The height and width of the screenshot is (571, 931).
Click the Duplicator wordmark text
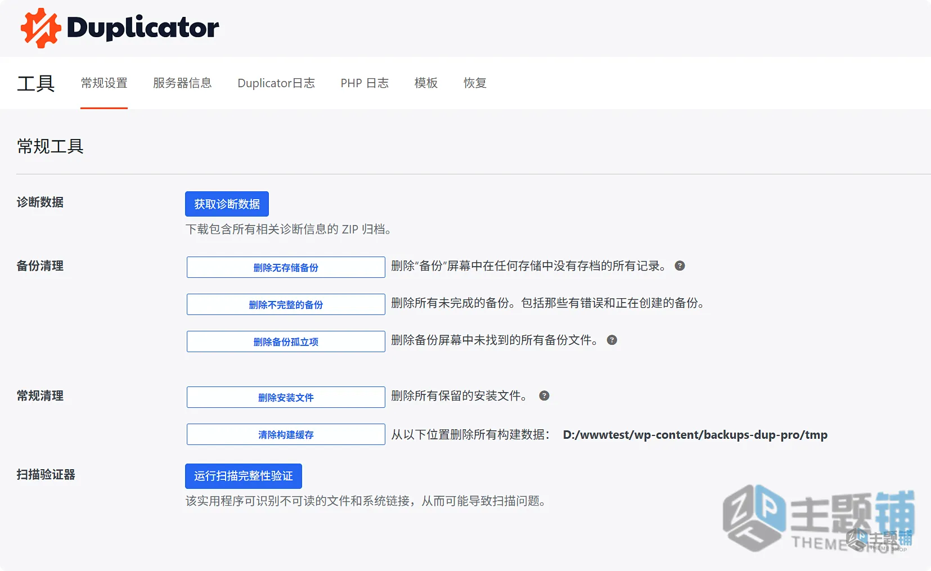point(143,28)
